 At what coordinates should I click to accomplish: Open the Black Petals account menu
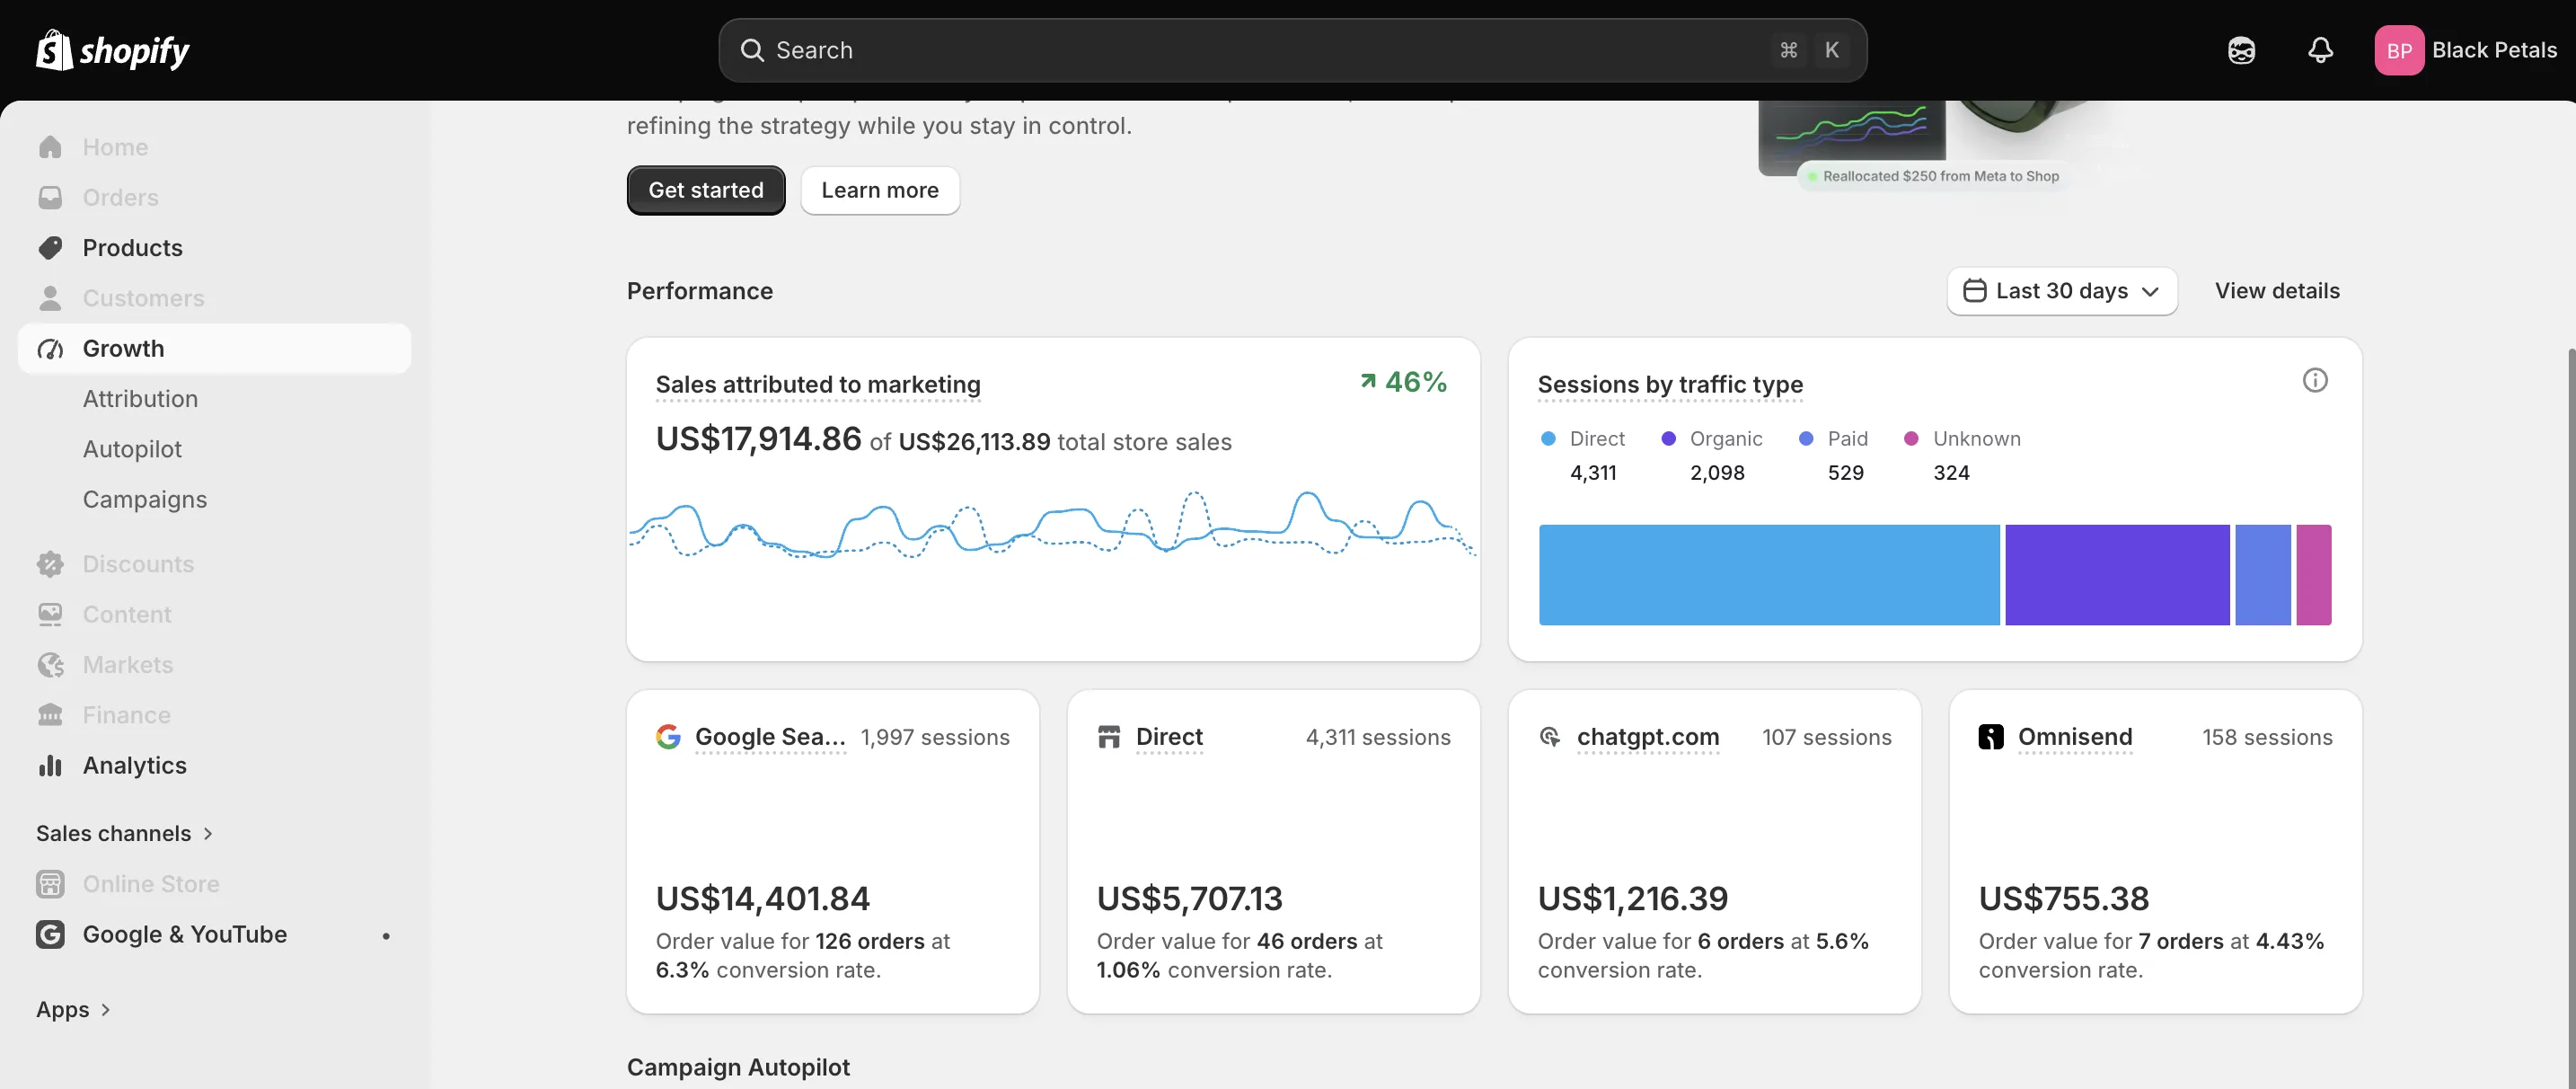tap(2465, 50)
